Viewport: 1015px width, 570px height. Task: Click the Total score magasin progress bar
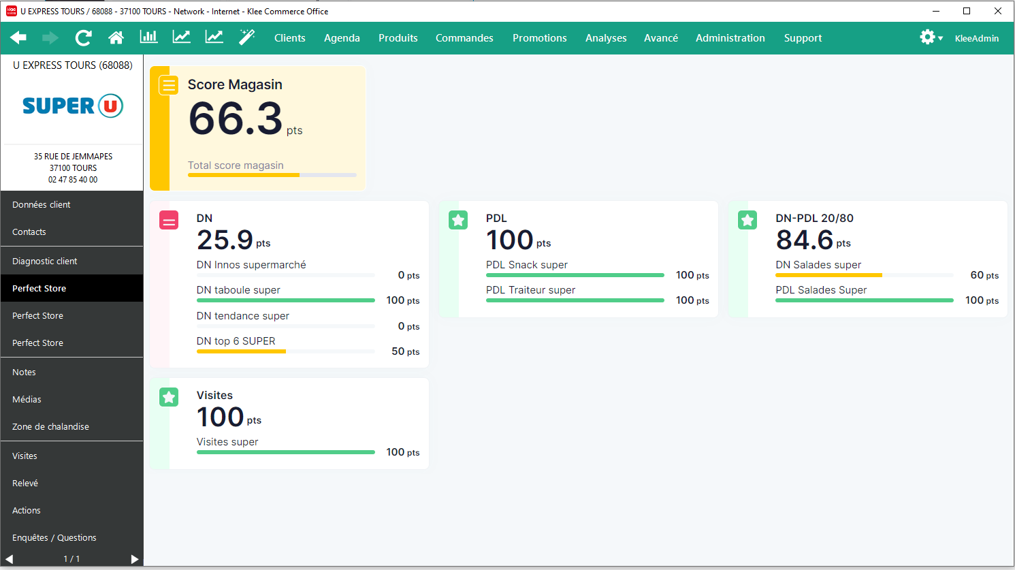click(272, 175)
